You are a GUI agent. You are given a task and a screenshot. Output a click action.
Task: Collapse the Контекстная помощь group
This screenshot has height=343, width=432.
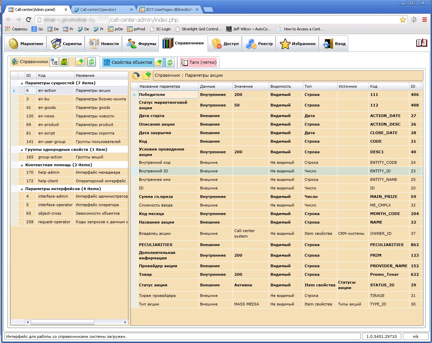point(22,165)
